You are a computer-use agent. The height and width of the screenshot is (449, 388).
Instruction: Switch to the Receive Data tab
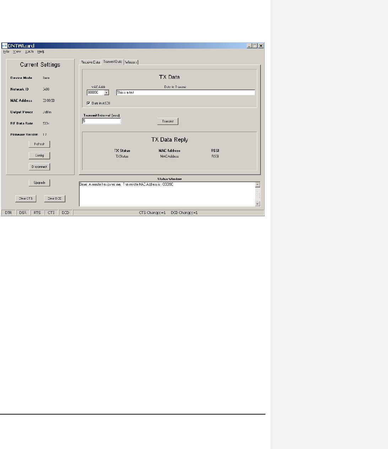[90, 62]
